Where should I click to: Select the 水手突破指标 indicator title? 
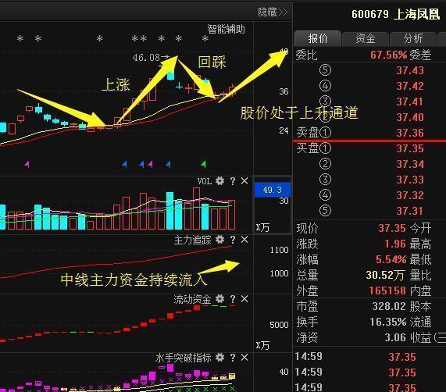pyautogui.click(x=184, y=358)
